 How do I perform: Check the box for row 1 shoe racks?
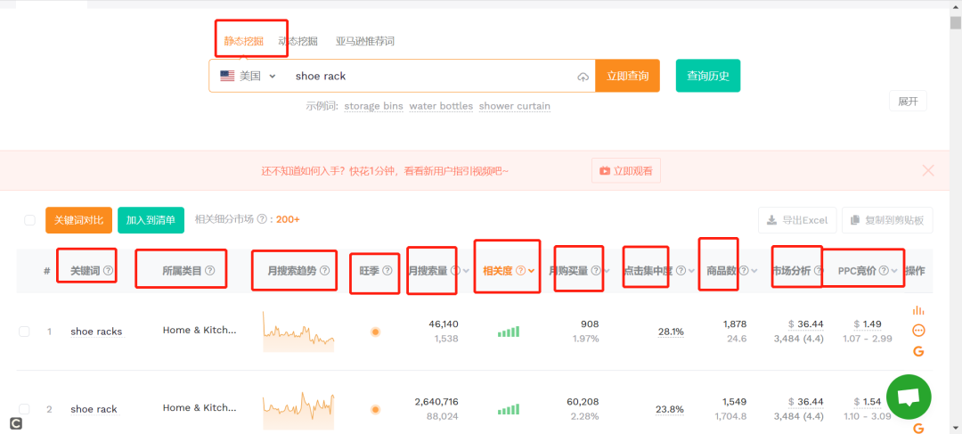(x=24, y=332)
